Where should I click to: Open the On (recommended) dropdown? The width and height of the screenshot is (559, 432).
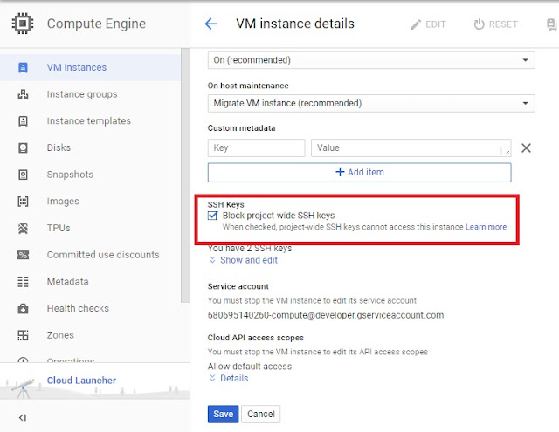(x=371, y=60)
